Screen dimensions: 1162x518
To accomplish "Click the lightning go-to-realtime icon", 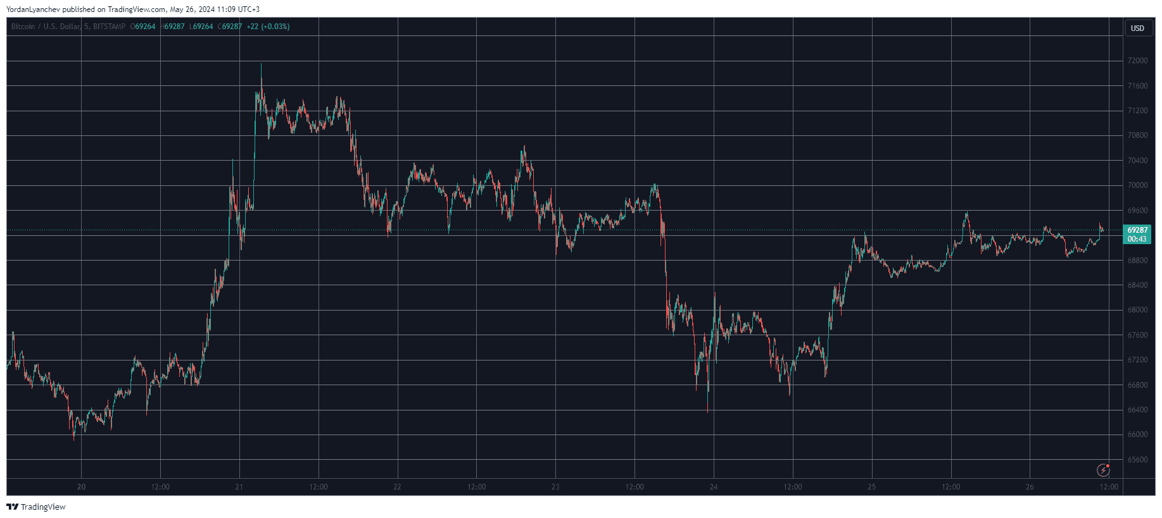I will (1103, 470).
